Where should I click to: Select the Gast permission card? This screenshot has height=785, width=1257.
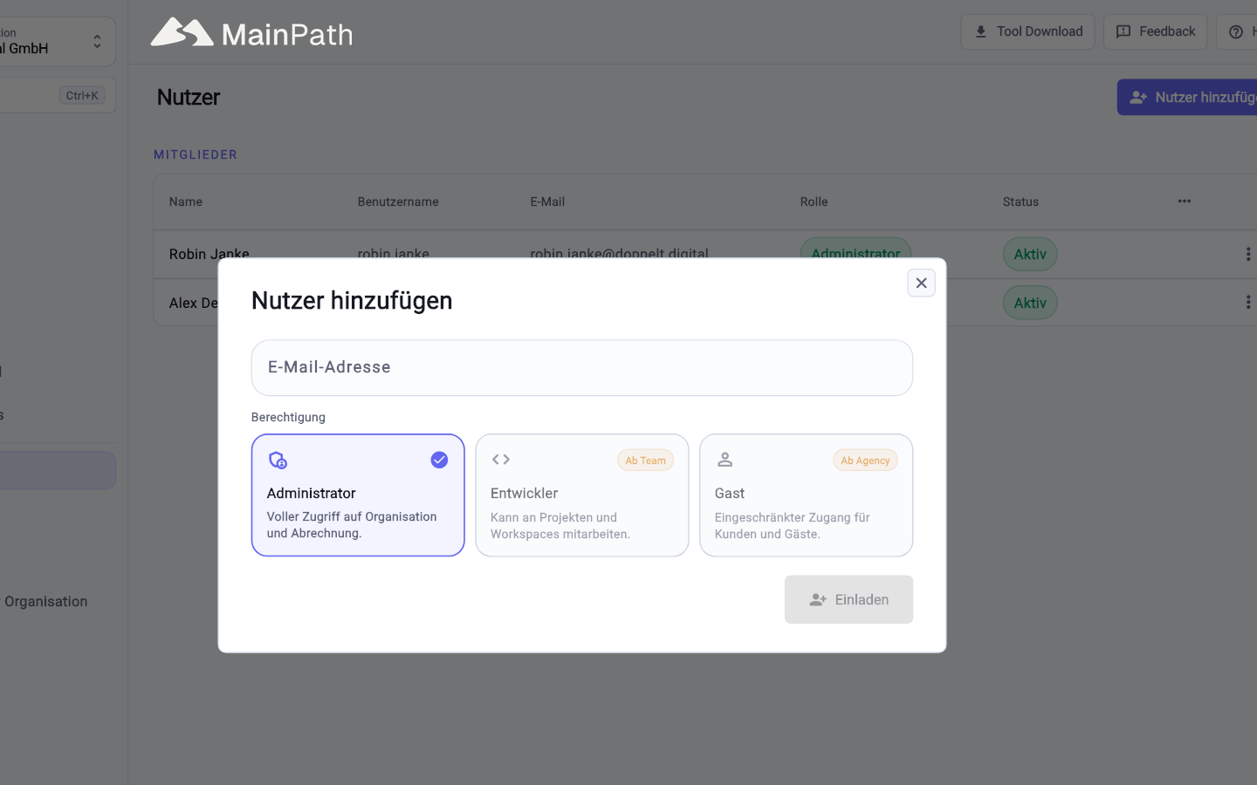[806, 495]
